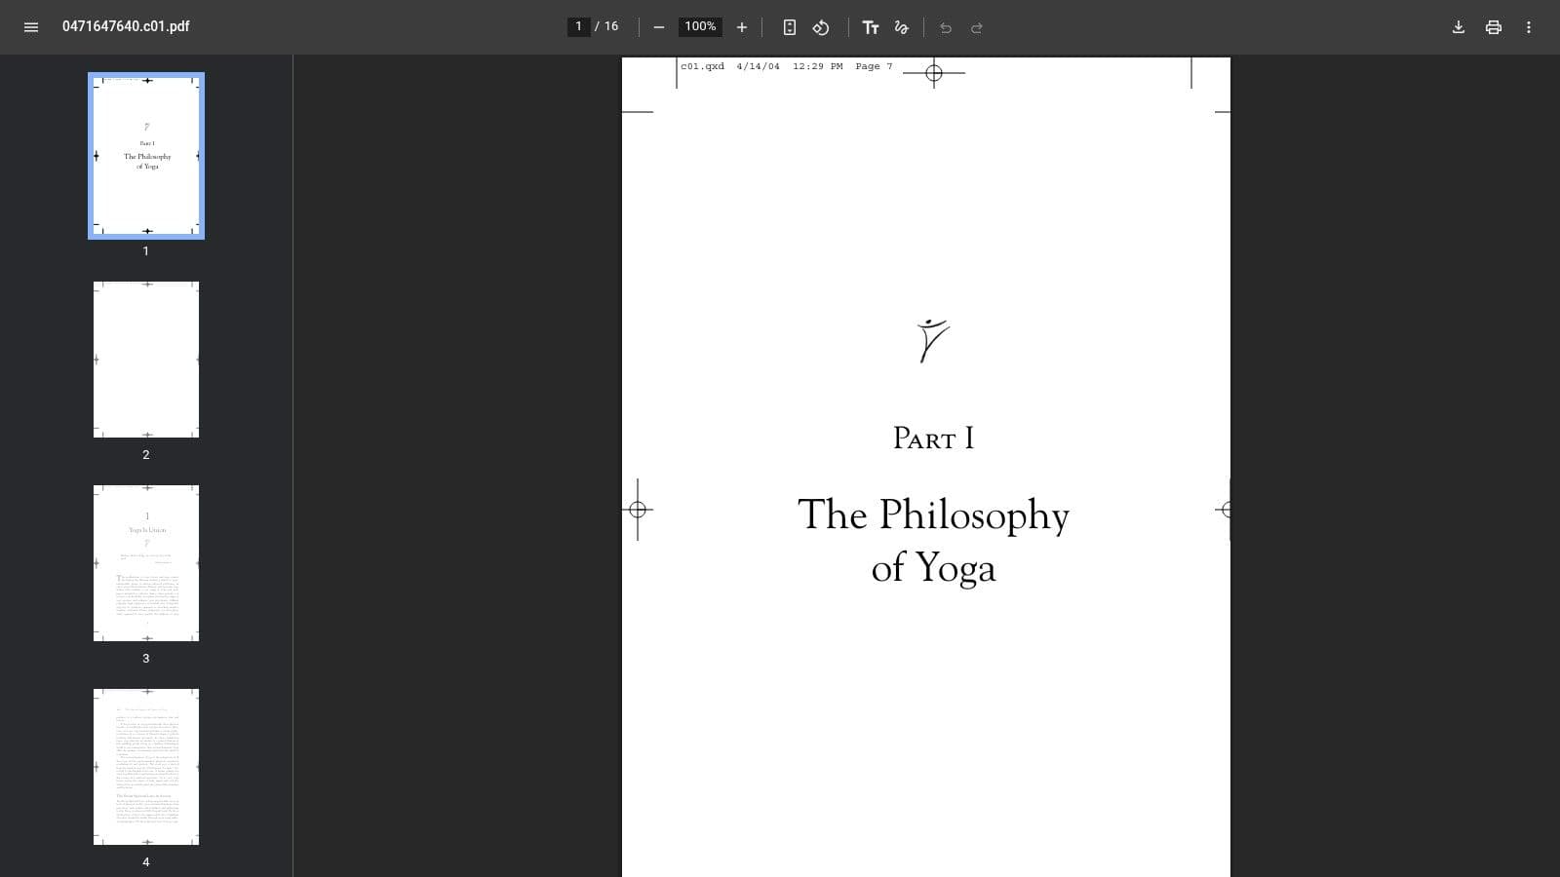Click the undo arrow icon
The height and width of the screenshot is (877, 1560).
point(946,27)
